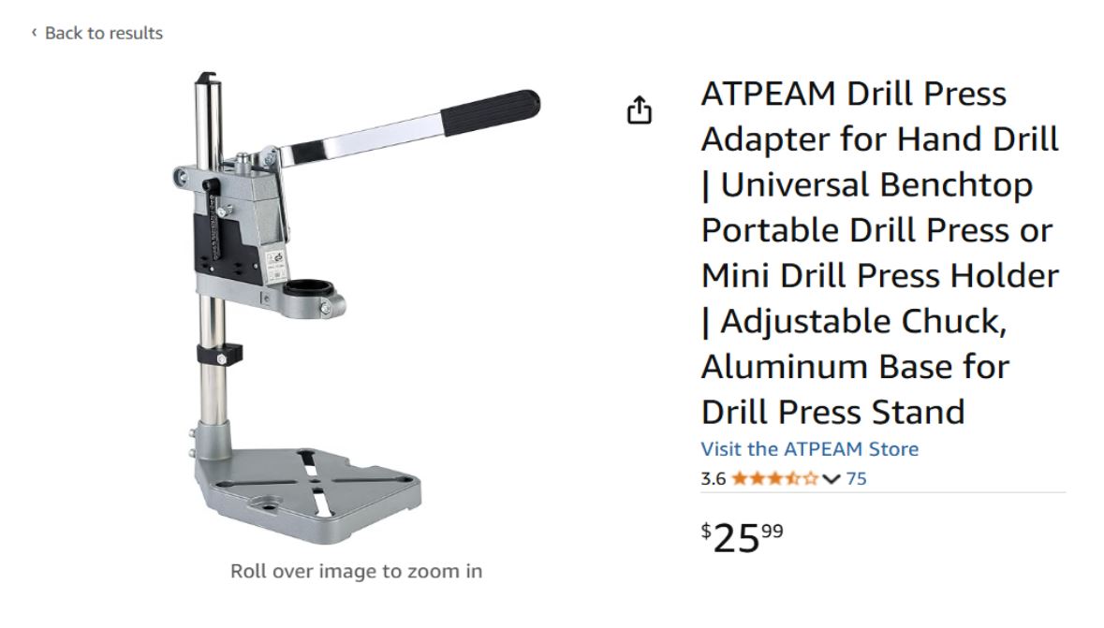
Task: Click the $25.99 price
Action: pyautogui.click(x=743, y=538)
